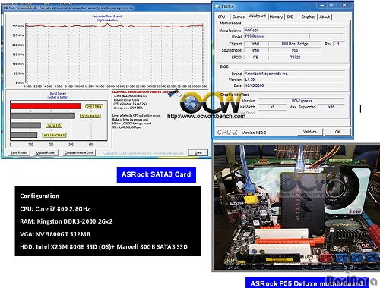
Task: Click the Done button in HD Tach
Action: (x=198, y=152)
